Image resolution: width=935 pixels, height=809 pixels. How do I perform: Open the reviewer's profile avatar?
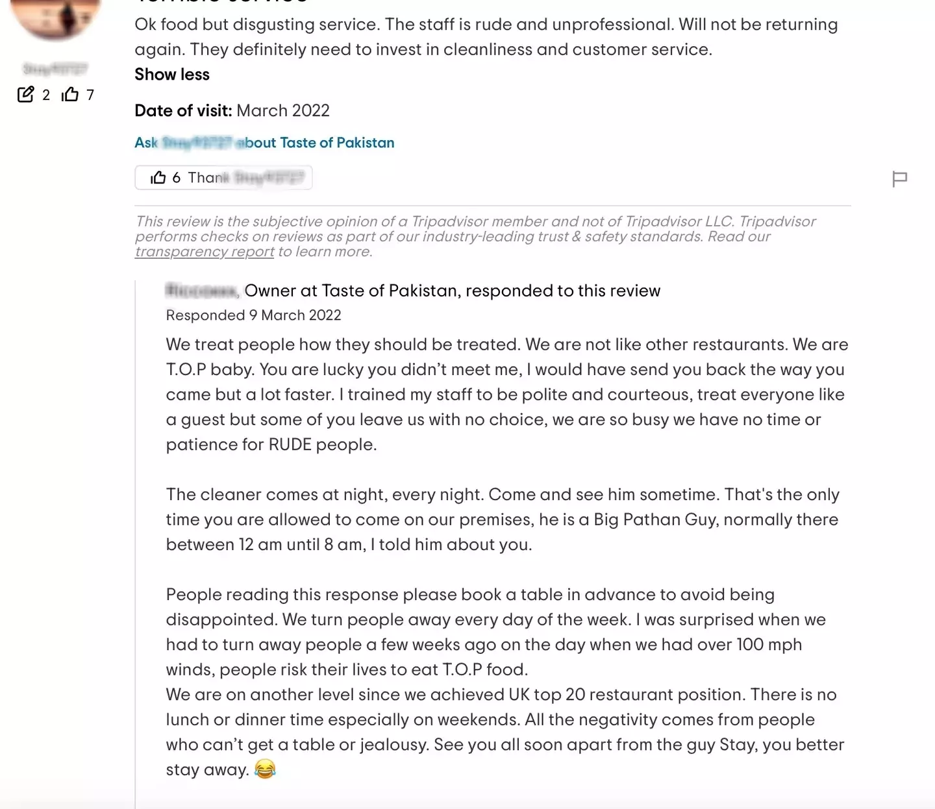tap(55, 16)
